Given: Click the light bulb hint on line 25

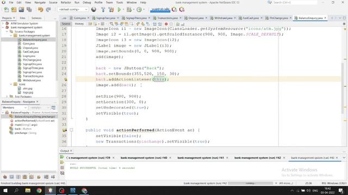Looking at the screenshot, I should [x=66, y=79].
